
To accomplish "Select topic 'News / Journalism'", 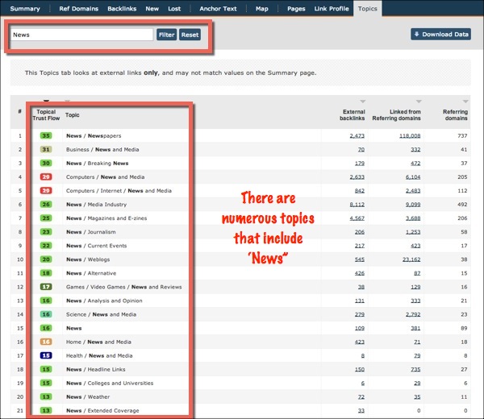I will [x=90, y=232].
